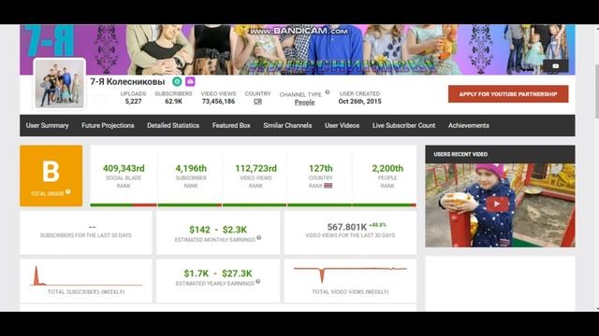599x336 pixels.
Task: Click the 5,227 uploads count
Action: click(133, 102)
